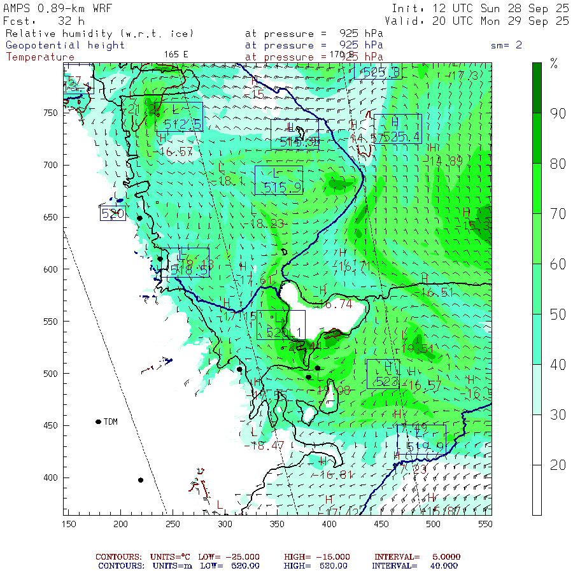Select the low pressure box labeled 515.9
The width and height of the screenshot is (573, 573).
coord(278,180)
